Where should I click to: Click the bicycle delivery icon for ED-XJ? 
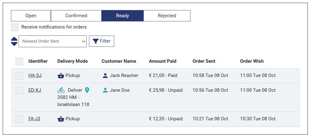click(61, 90)
